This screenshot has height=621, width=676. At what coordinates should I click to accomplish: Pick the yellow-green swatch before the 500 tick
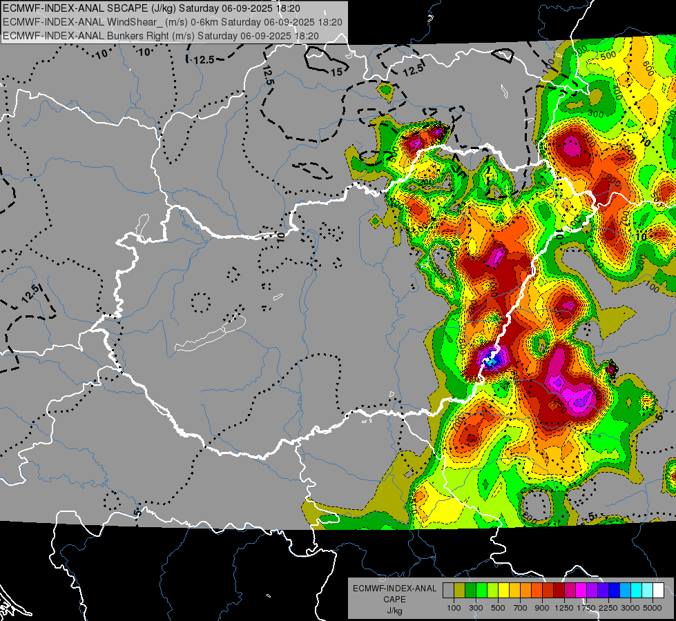[493, 590]
